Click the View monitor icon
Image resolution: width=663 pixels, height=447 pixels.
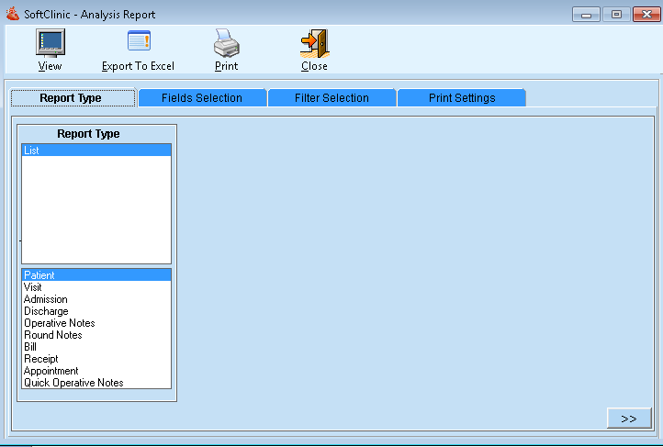[51, 42]
